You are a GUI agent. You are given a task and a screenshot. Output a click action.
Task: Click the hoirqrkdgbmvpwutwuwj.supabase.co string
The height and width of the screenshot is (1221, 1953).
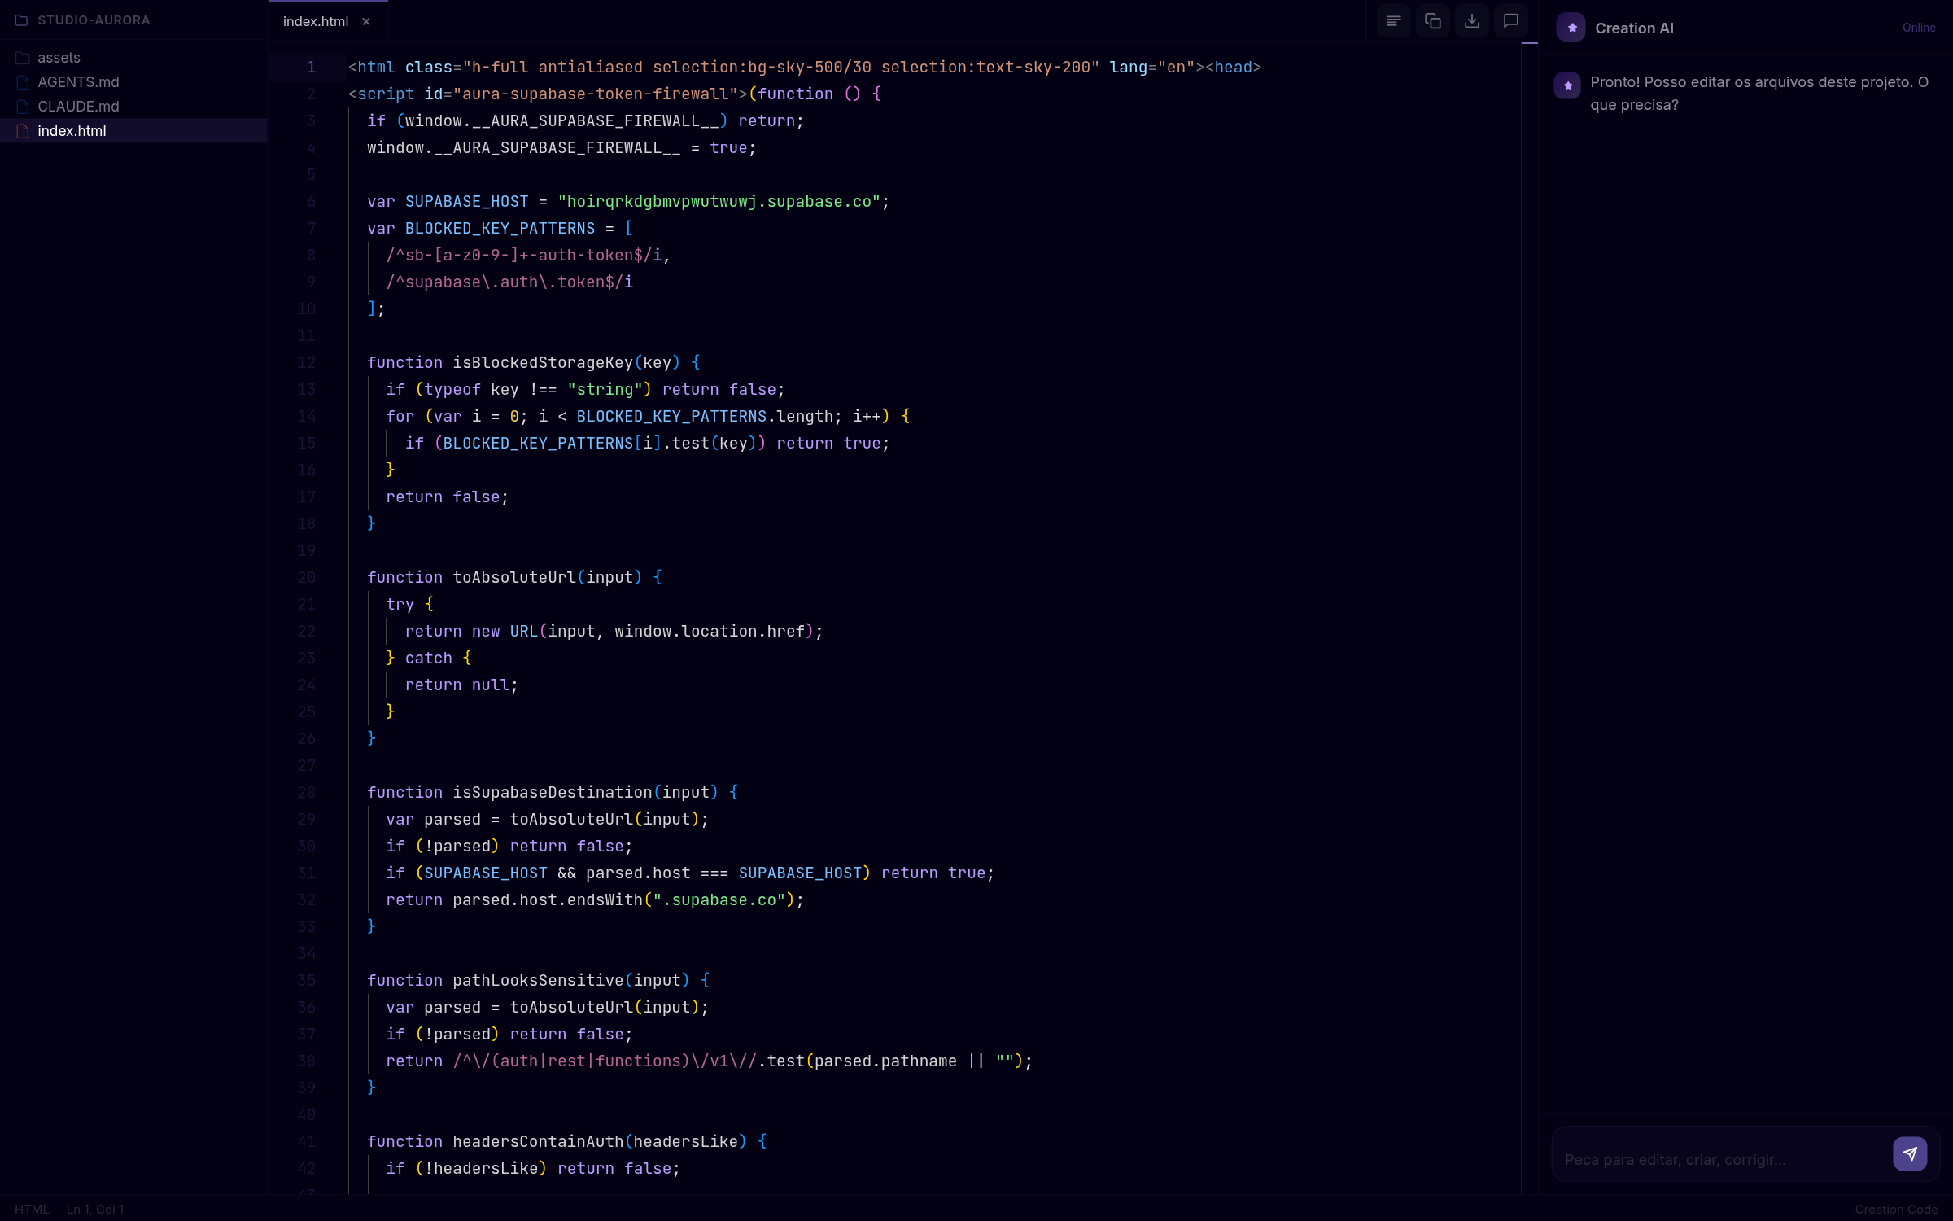point(719,202)
